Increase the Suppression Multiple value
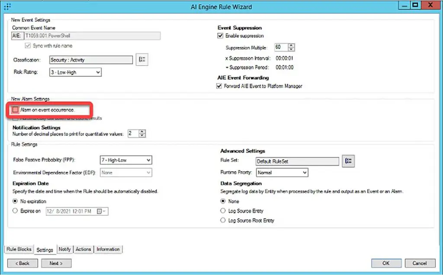 tap(291, 46)
